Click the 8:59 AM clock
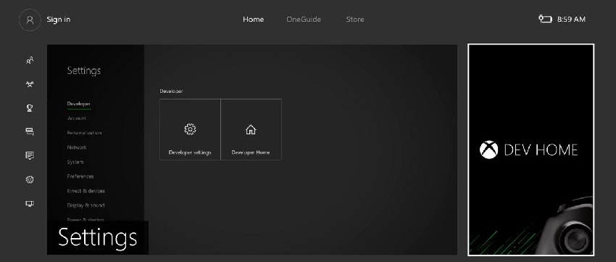This screenshot has height=262, width=616. [x=571, y=20]
